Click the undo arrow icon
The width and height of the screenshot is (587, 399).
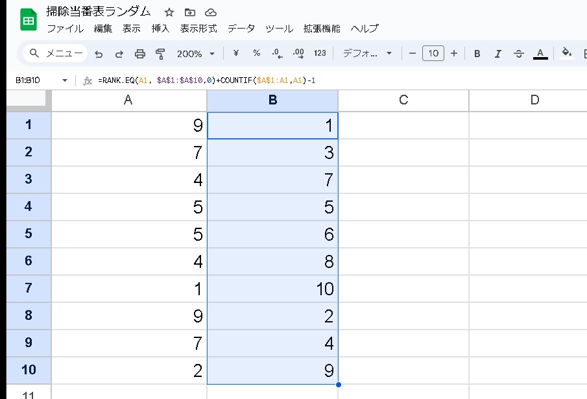pyautogui.click(x=99, y=54)
